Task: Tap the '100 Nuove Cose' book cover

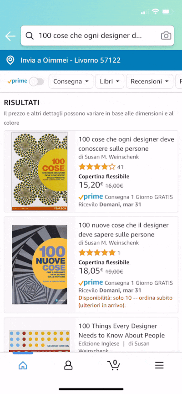Action: 40,265
